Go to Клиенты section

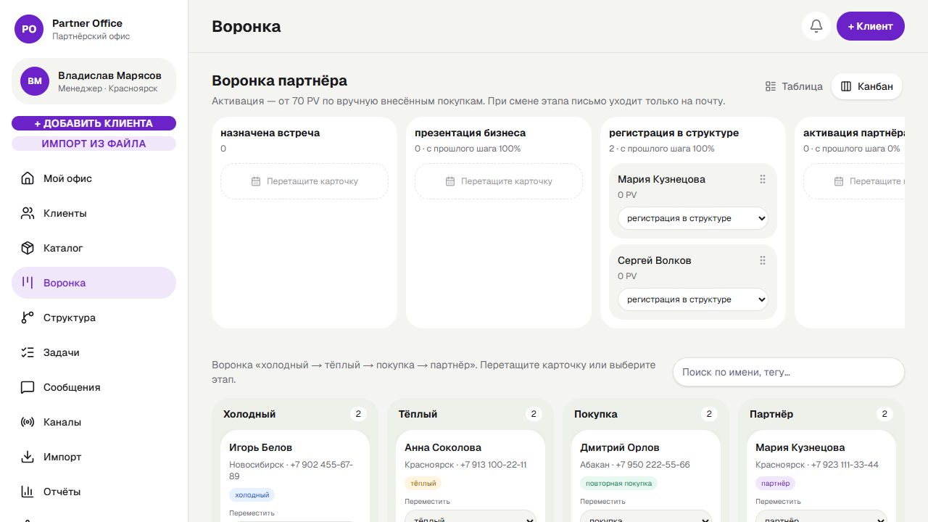click(x=94, y=213)
